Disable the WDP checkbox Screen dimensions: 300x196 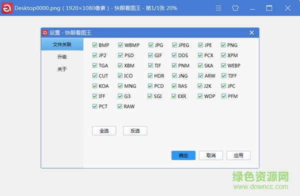click(200, 96)
